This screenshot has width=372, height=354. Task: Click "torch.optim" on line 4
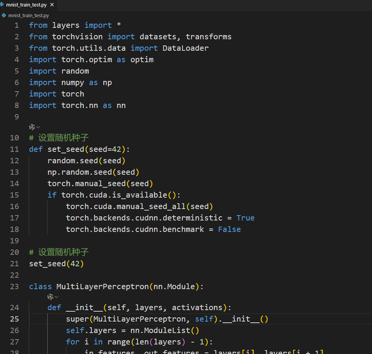point(86,60)
